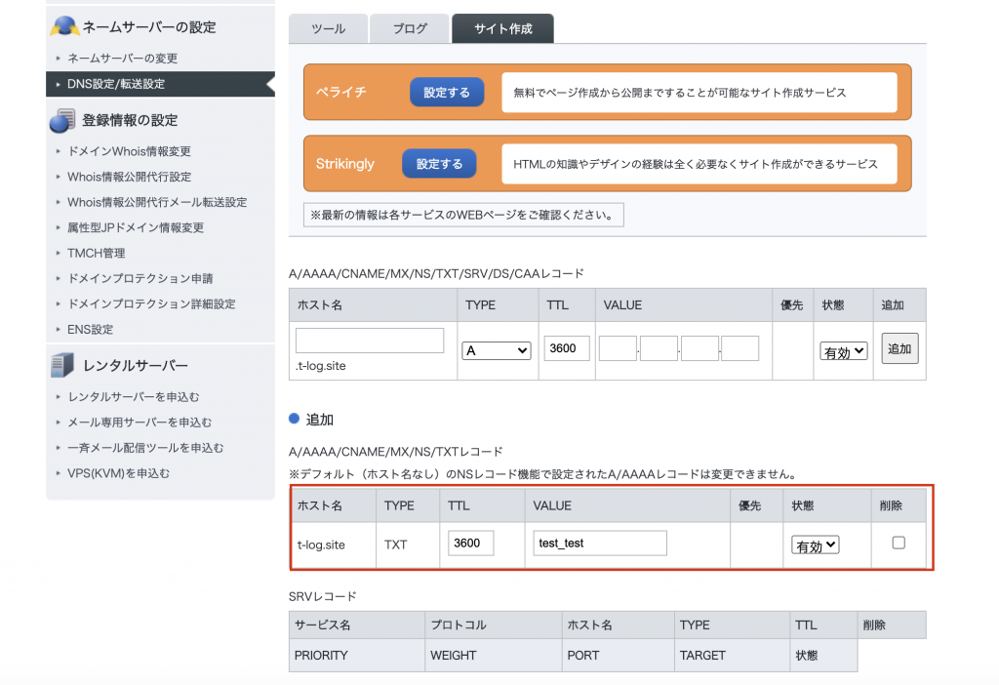Open レンタルサーバーを申込む
999x685 pixels.
pos(133,397)
